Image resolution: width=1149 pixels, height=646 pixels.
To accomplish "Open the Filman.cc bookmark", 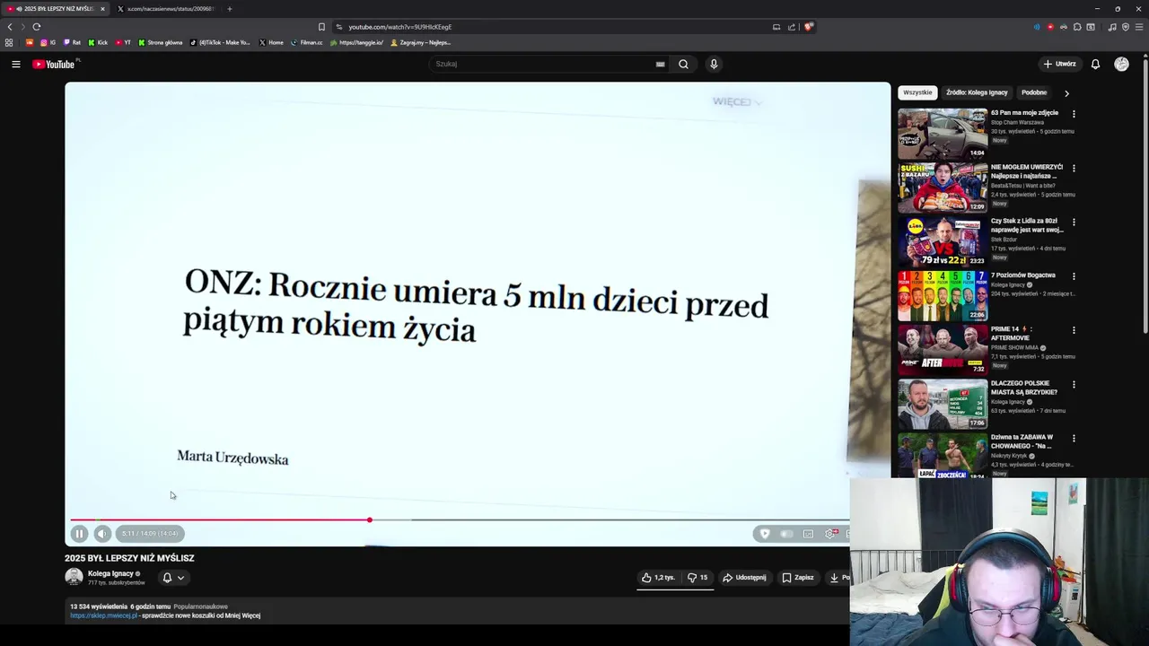I will point(307,42).
